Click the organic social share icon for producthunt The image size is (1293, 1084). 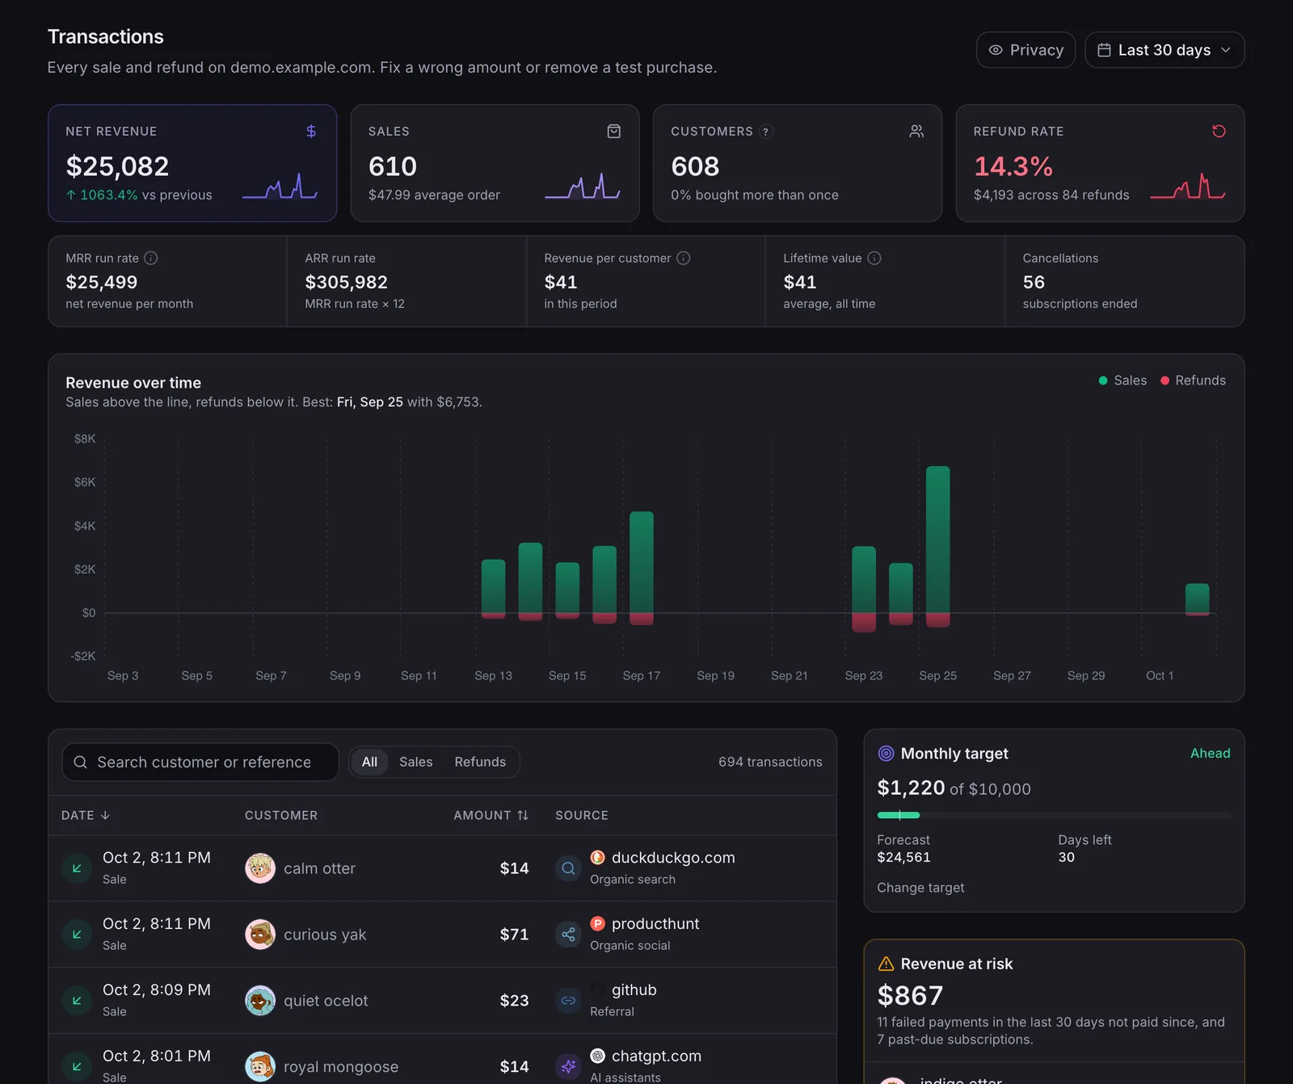tap(568, 935)
